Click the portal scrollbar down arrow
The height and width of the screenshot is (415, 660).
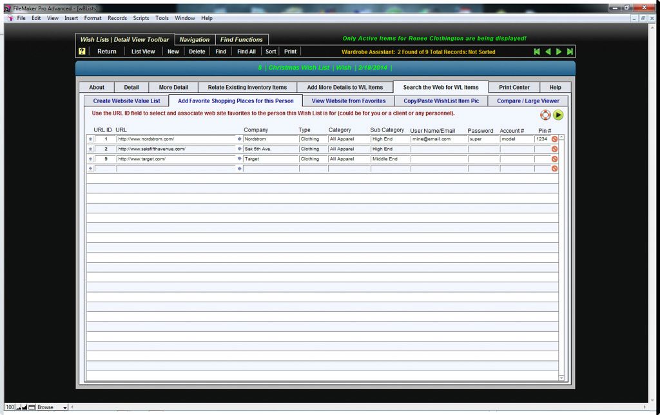[561, 378]
